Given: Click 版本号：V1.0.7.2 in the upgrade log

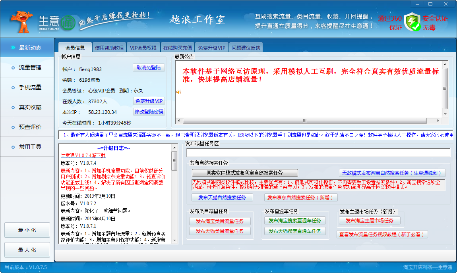Looking at the screenshot, I should pos(78,204).
